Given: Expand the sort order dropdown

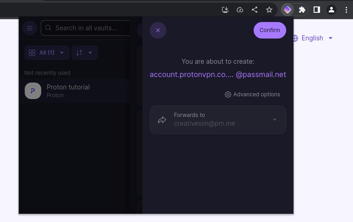Looking at the screenshot, I should 84,53.
